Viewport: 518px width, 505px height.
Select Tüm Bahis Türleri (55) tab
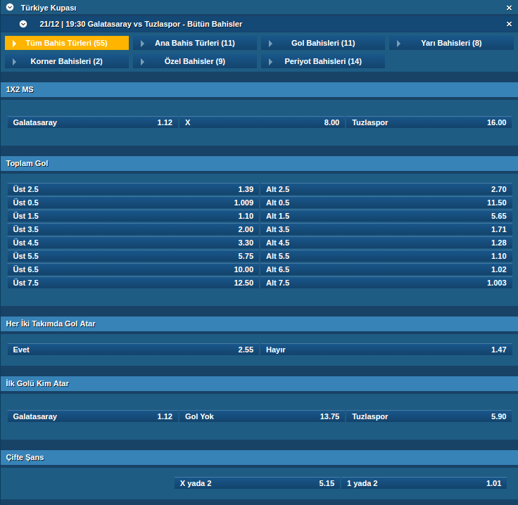tap(67, 43)
